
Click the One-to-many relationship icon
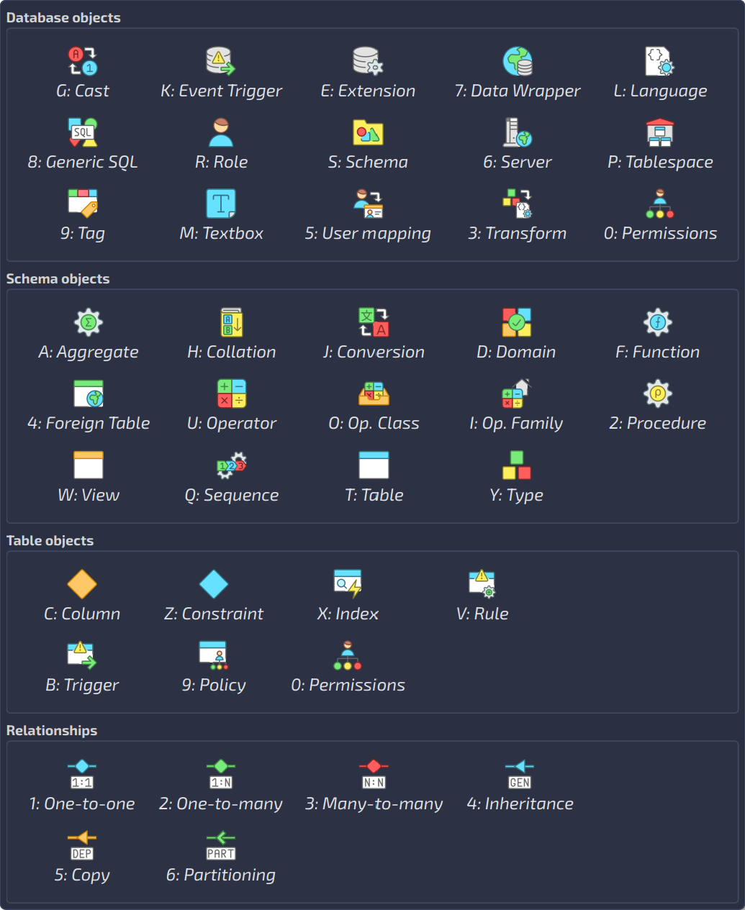pyautogui.click(x=221, y=774)
